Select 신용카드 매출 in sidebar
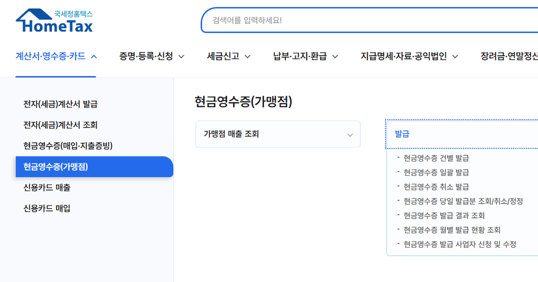Screen dimensions: 538x282 [x=47, y=188]
